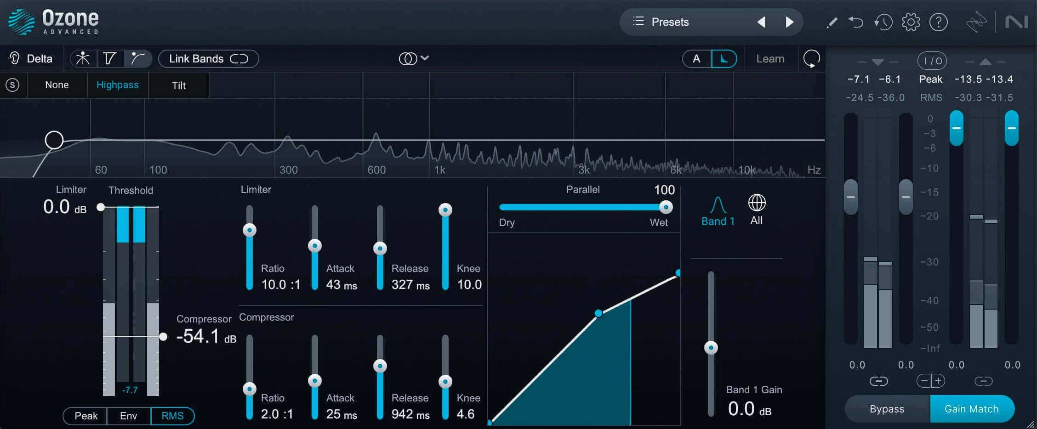Open the undo history clock icon
The height and width of the screenshot is (429, 1037).
pos(883,22)
